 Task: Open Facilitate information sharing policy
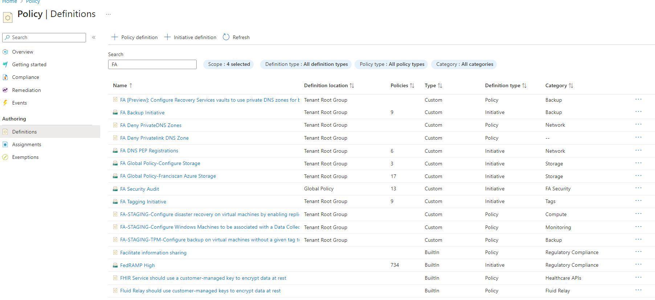pos(153,253)
